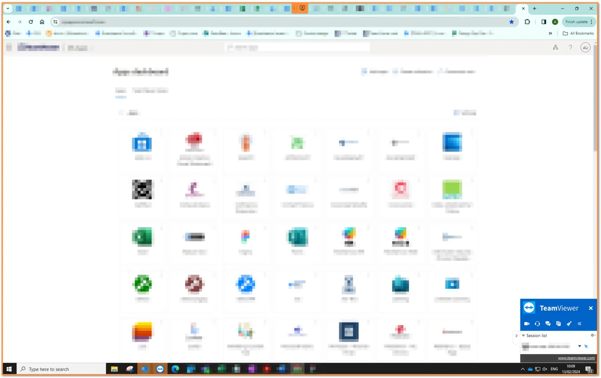The image size is (601, 378).
Task: Click the taskbar search box
Action: (x=62, y=369)
